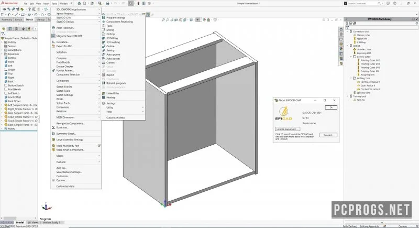Open the Report entry

click(x=110, y=75)
